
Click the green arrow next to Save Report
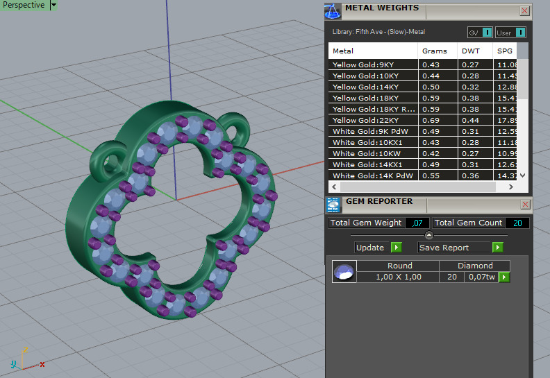(x=498, y=248)
